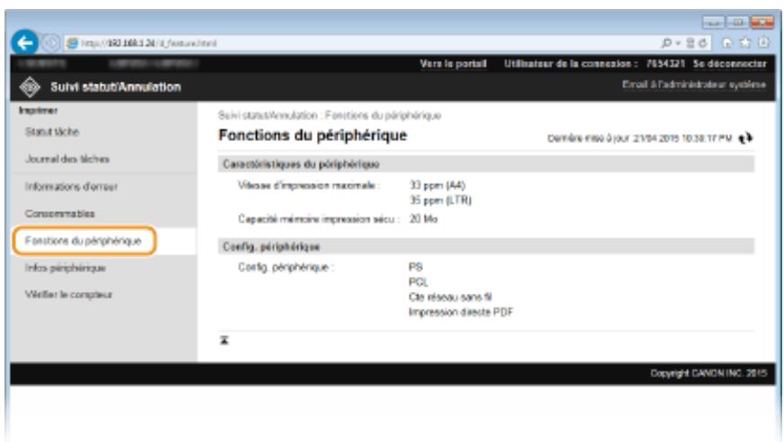Click the 'Config. périphérique' section header bar
784x442 pixels.
[x=486, y=246]
